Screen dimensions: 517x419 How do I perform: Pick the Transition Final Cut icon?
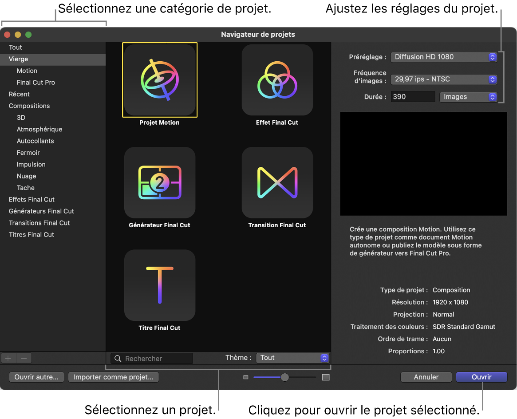pos(277,182)
